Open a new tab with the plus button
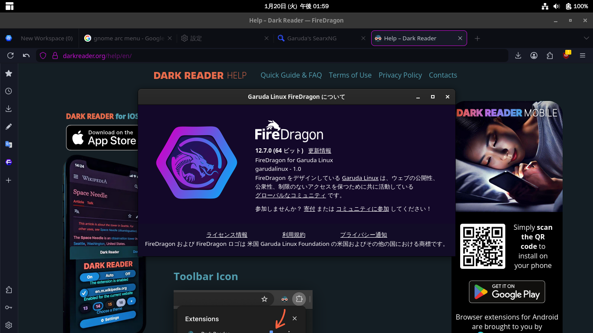The height and width of the screenshot is (333, 593). (477, 38)
